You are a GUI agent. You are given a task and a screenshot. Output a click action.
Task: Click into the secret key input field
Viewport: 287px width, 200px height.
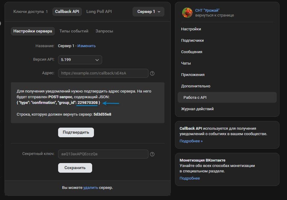103,154
